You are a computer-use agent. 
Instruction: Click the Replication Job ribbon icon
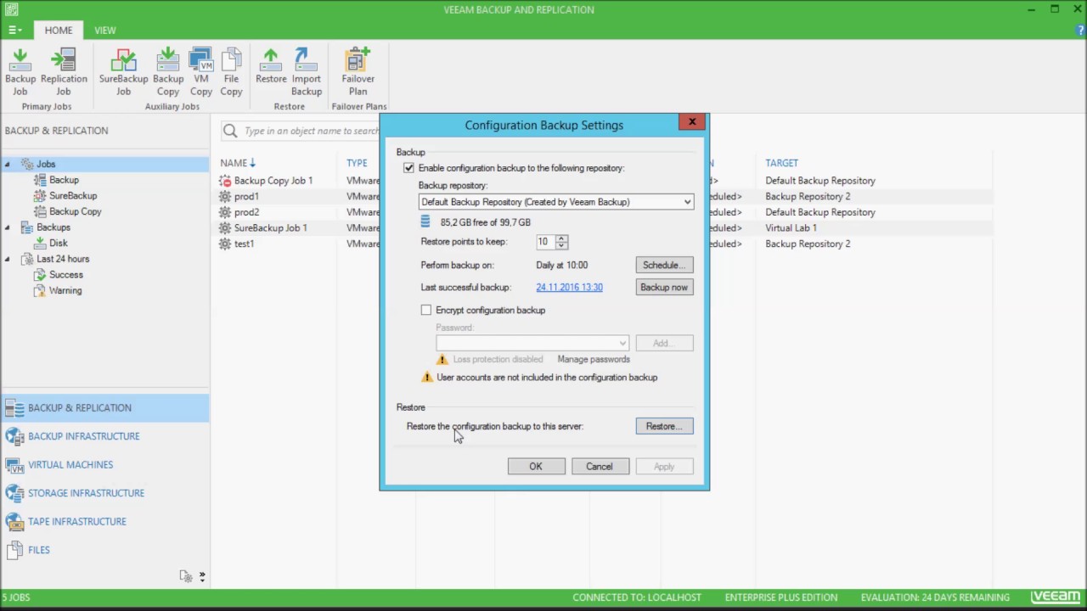click(64, 72)
